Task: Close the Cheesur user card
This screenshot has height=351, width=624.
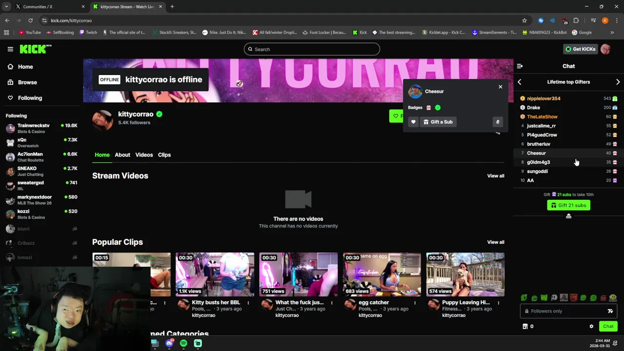Action: tap(500, 87)
